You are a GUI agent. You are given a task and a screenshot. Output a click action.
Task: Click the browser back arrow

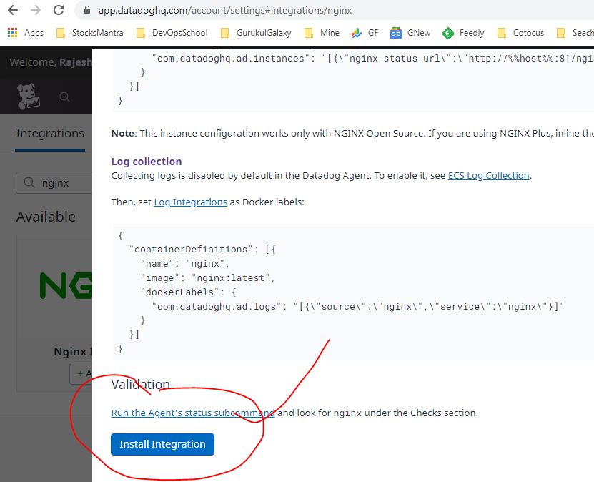tap(12, 11)
